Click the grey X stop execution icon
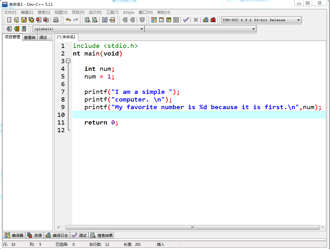The width and height of the screenshot is (330, 249). click(196, 20)
